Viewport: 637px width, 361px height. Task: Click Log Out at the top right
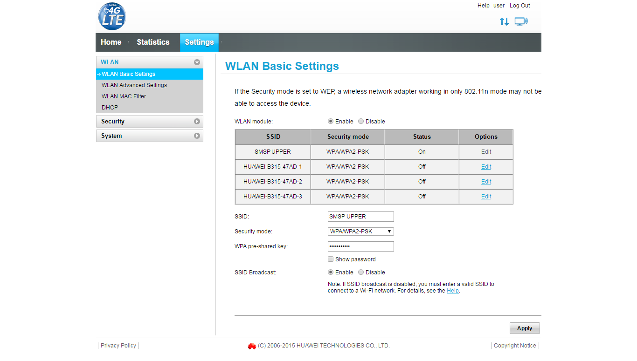point(519,5)
